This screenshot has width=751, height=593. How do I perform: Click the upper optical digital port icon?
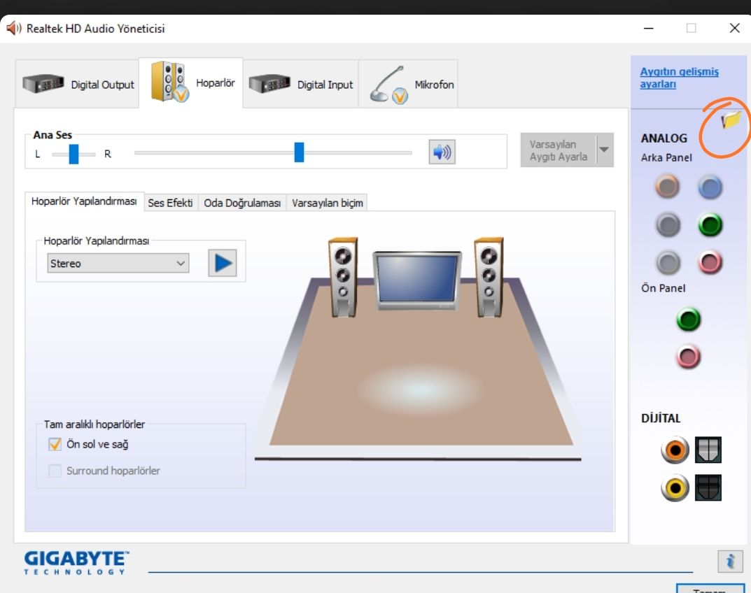708,450
